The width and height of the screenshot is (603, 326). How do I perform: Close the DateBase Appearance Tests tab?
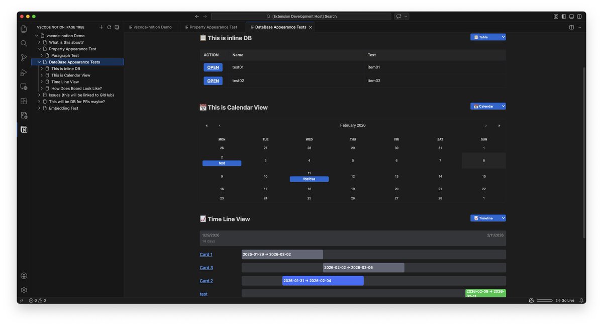click(311, 27)
